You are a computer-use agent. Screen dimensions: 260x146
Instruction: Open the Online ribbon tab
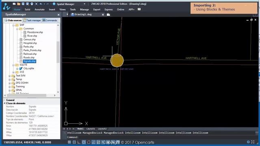(121, 9)
